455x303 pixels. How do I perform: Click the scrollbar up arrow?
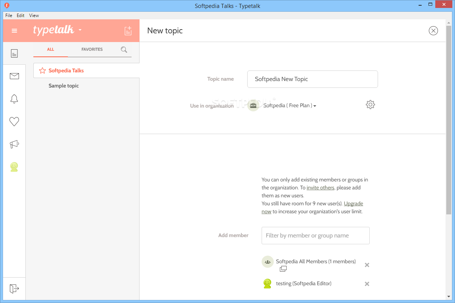click(449, 22)
